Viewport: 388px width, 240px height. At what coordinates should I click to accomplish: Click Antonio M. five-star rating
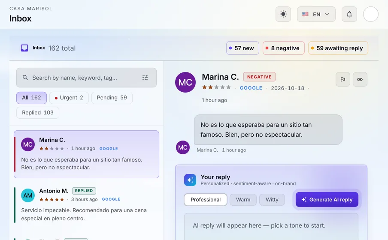coord(52,199)
